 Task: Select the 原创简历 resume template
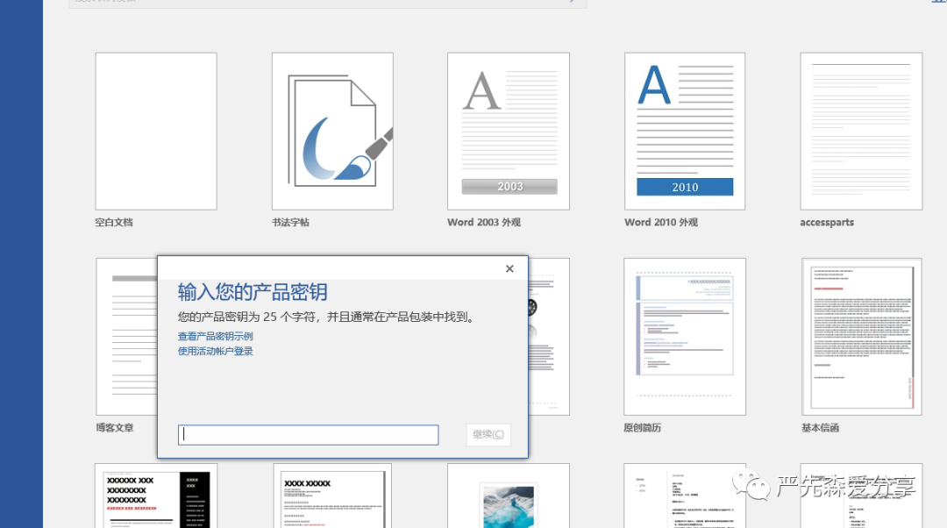pos(684,336)
